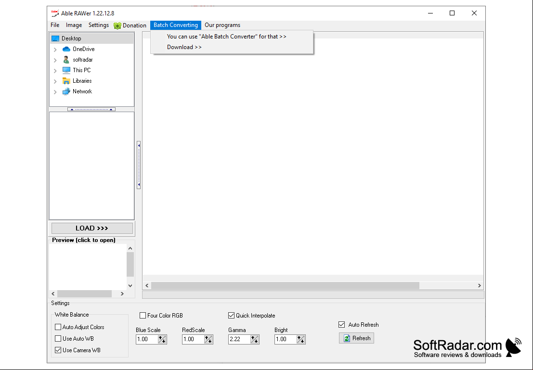
Task: Close the Batch Converting menu
Action: 176,25
